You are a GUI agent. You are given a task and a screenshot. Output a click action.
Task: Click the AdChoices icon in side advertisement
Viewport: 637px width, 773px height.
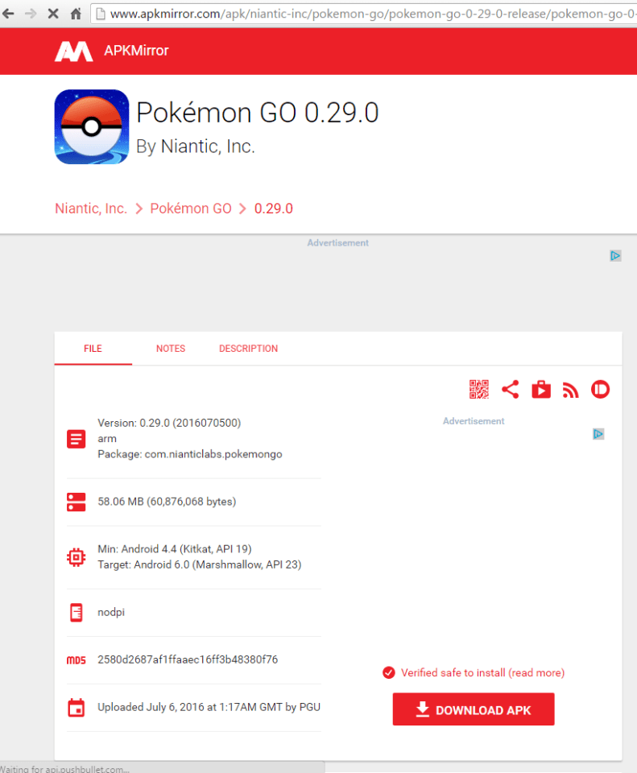(x=598, y=434)
